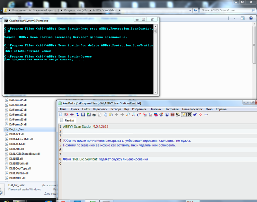Open the Плагины menu

tap(155, 109)
